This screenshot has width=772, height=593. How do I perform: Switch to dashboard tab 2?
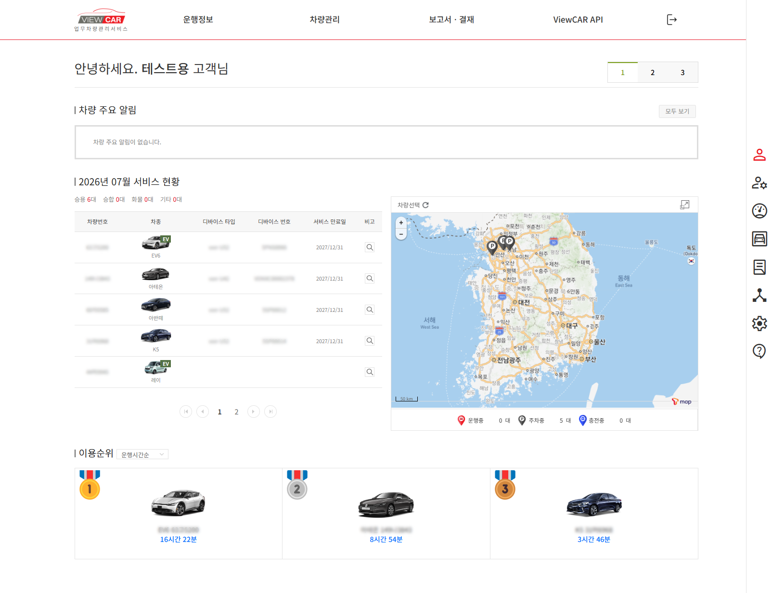(653, 72)
